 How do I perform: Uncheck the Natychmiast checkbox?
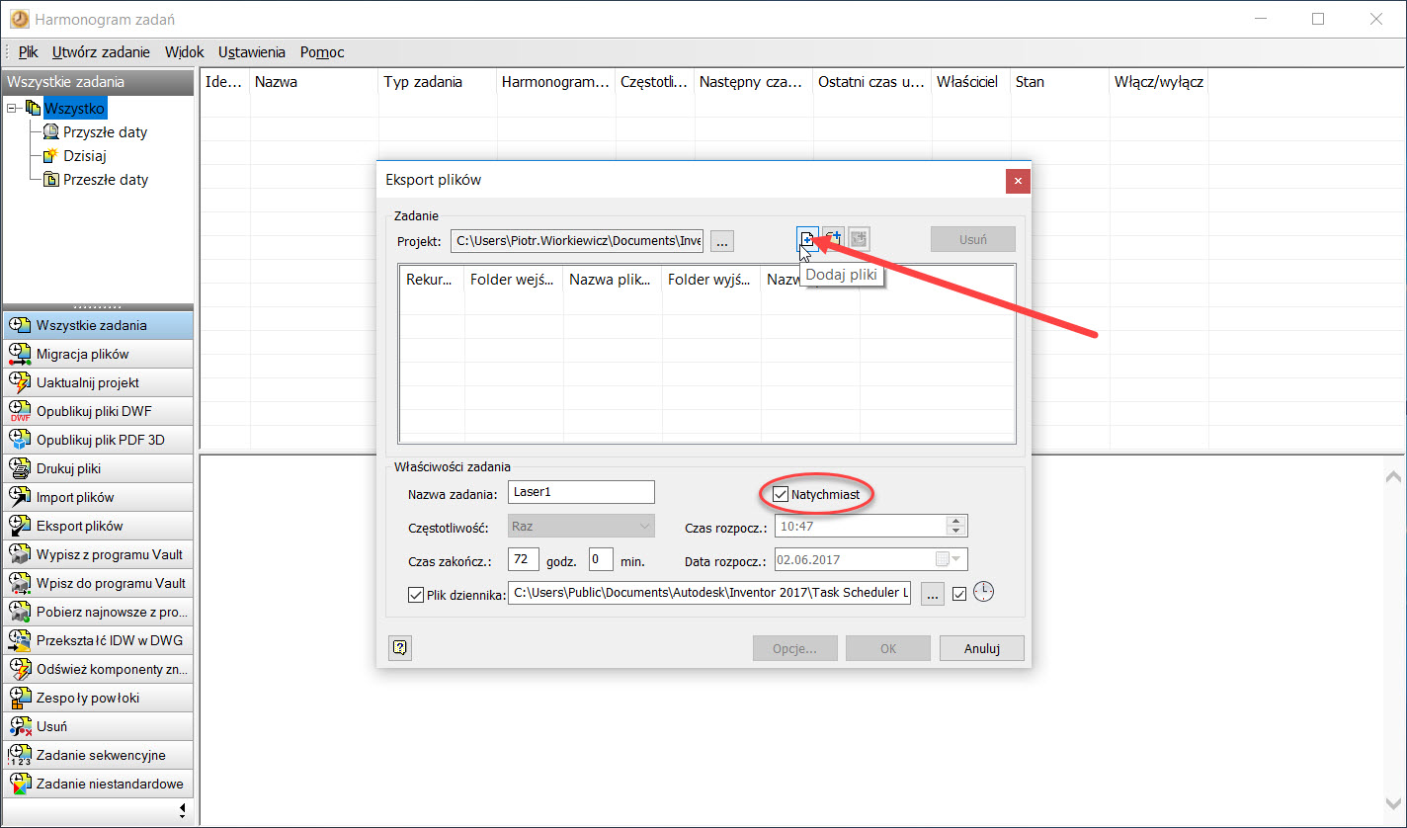(x=781, y=493)
